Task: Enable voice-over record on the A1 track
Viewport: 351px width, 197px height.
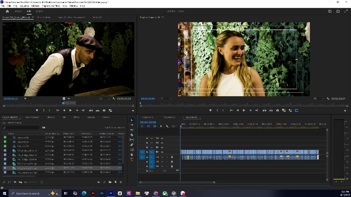Action: point(172,157)
